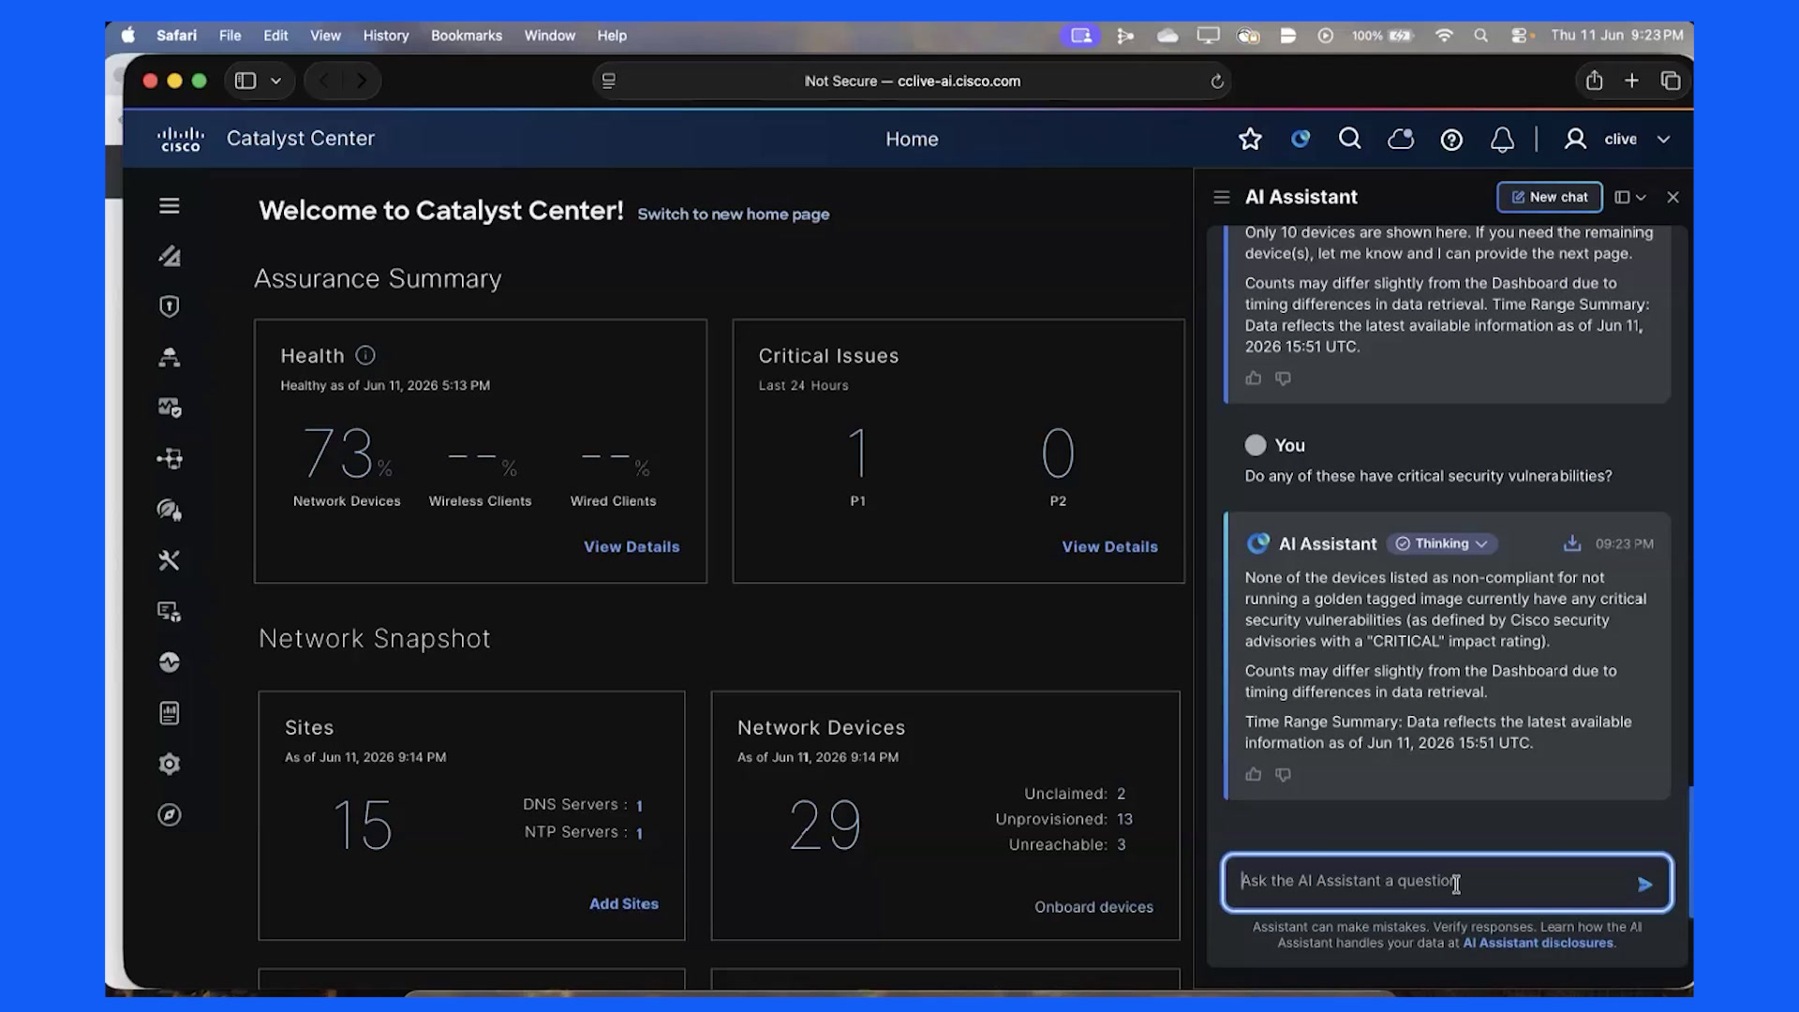Open the Design icon in the left sidebar
Image resolution: width=1799 pixels, height=1012 pixels.
coord(169,256)
